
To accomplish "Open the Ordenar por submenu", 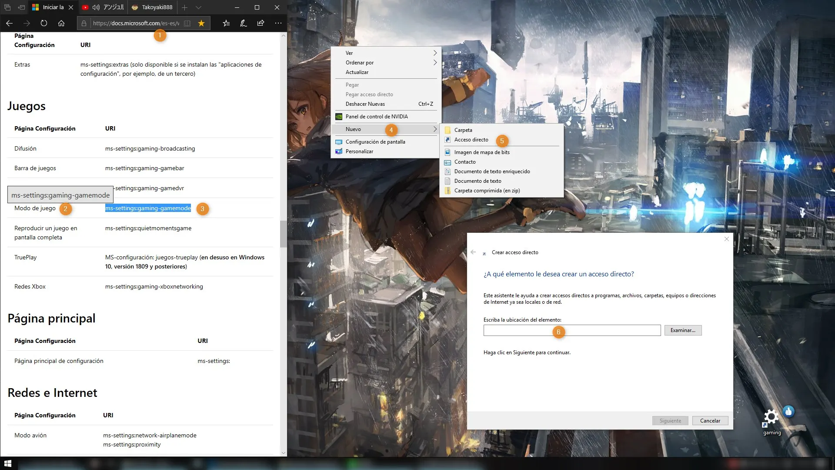I will (386, 63).
